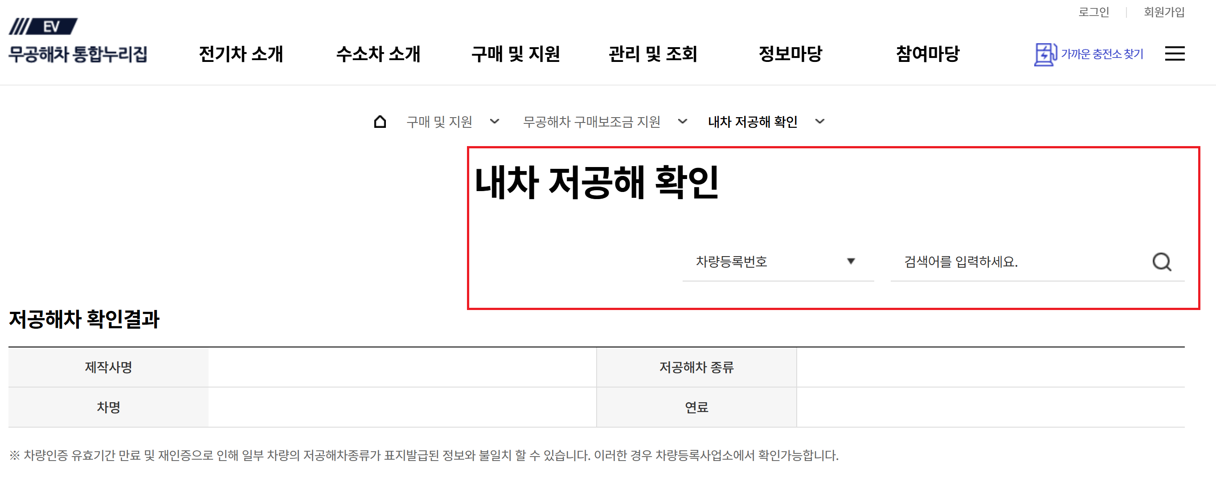Screen dimensions: 1216x502
Task: Open the 참여마당 menu
Action: click(928, 54)
